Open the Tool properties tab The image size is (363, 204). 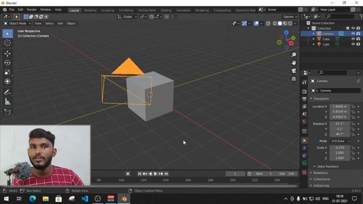(305, 82)
